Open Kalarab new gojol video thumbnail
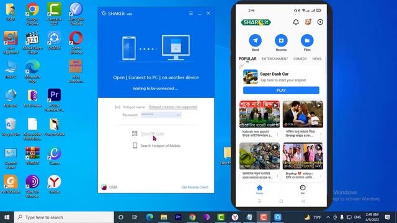Screen dimensions: 397x223 [x=259, y=114]
